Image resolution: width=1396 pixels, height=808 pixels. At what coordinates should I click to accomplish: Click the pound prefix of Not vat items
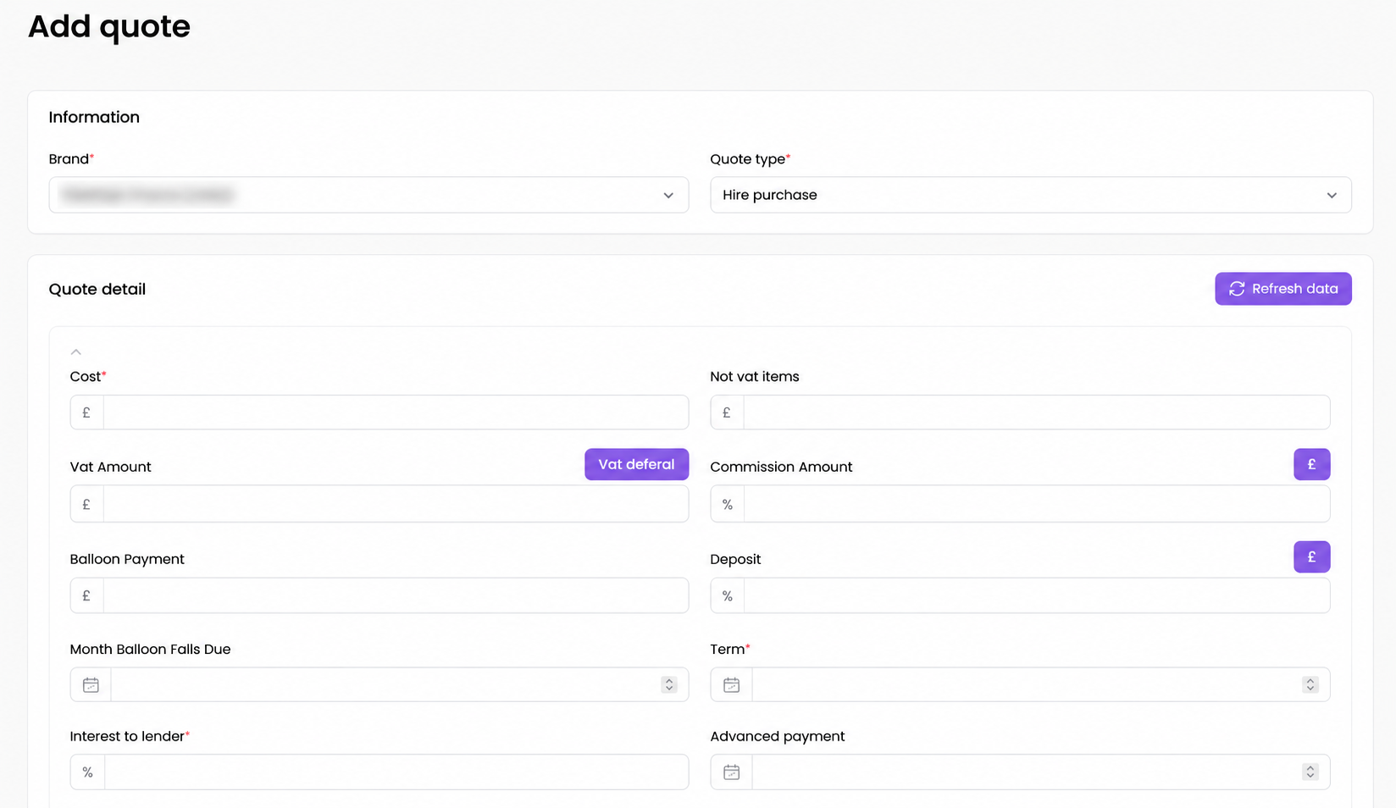pos(727,412)
